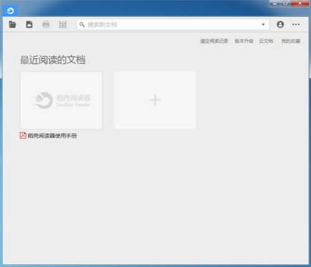311x267 pixels.
Task: Click the magnifier search icon
Action: pos(82,24)
